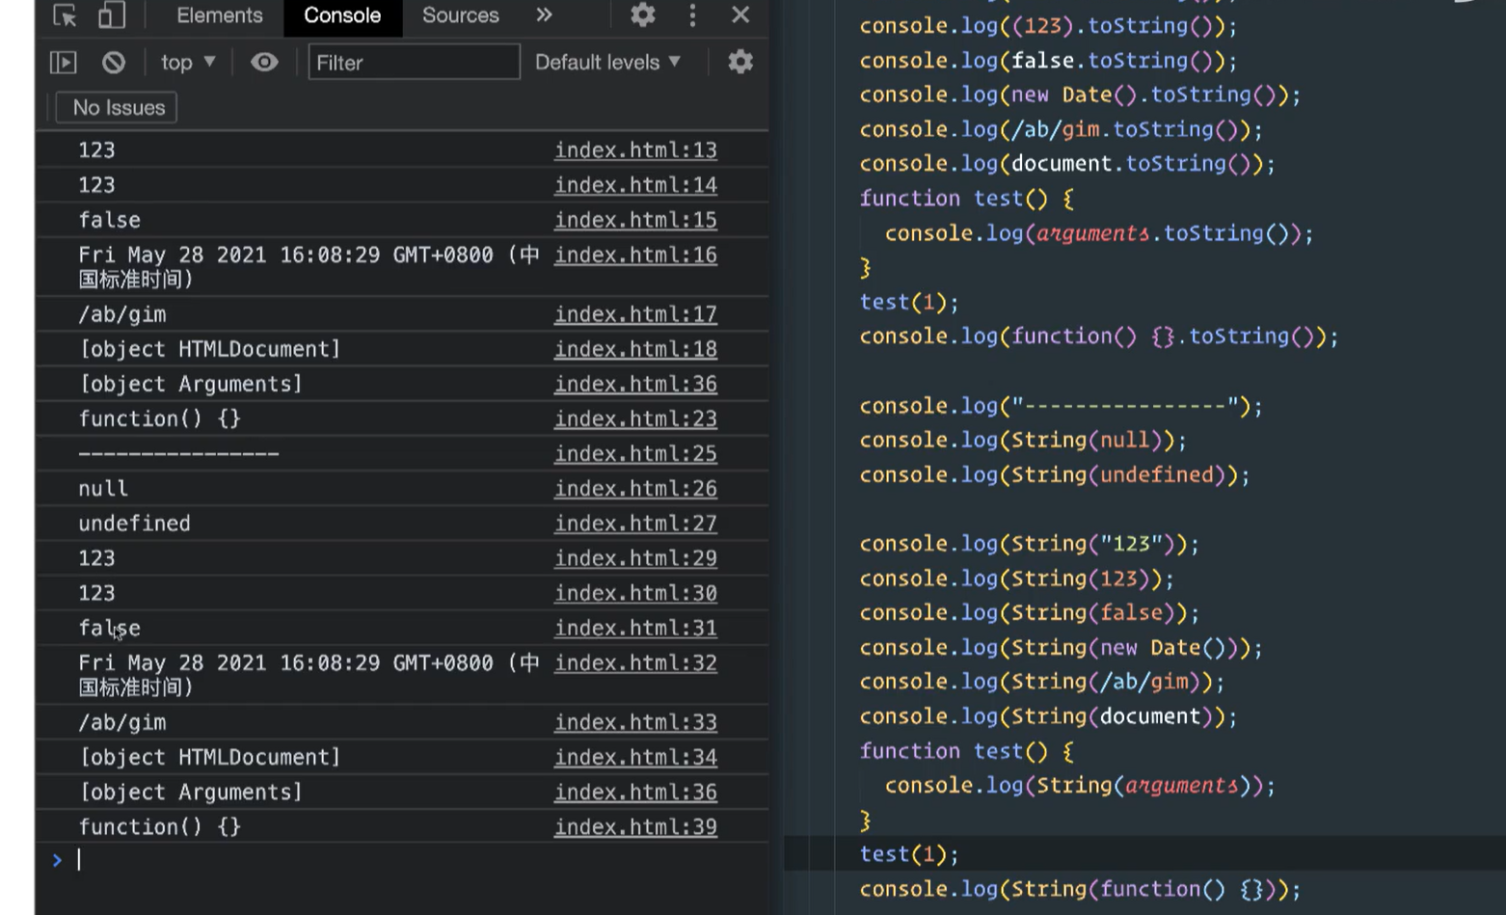Open source link index.html:33

[635, 722]
